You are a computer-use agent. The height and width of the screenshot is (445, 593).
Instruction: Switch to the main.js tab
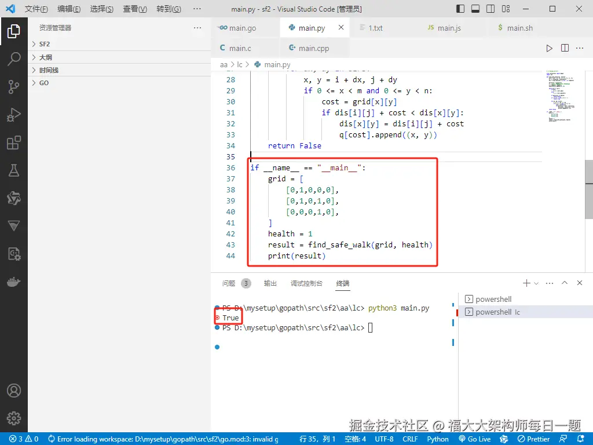pos(454,28)
